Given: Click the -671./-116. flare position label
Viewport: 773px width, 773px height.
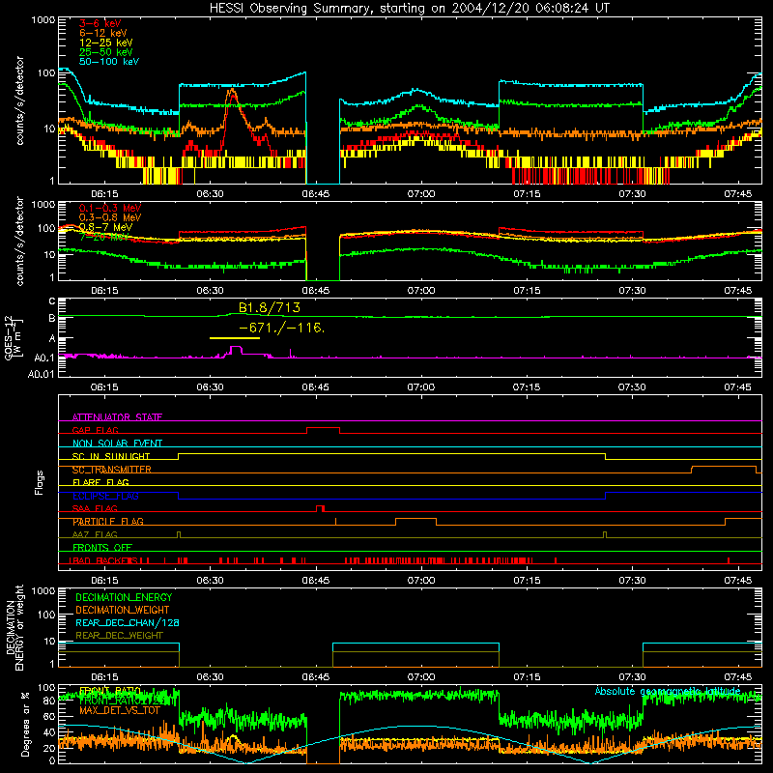Looking at the screenshot, I should (281, 328).
